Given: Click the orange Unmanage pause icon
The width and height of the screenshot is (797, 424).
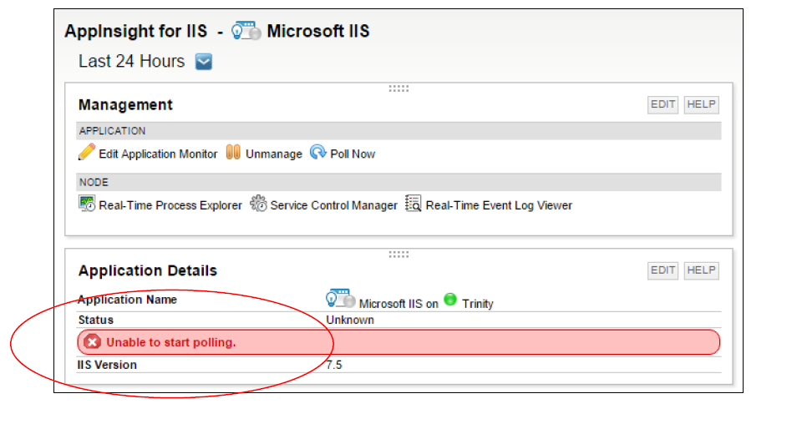Looking at the screenshot, I should click(233, 152).
